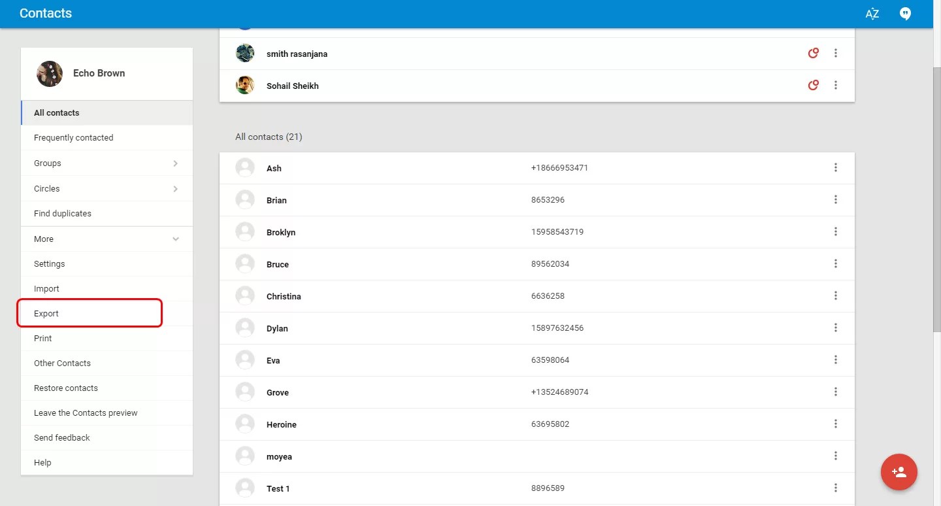Click the avatar icon for Ash

click(245, 167)
